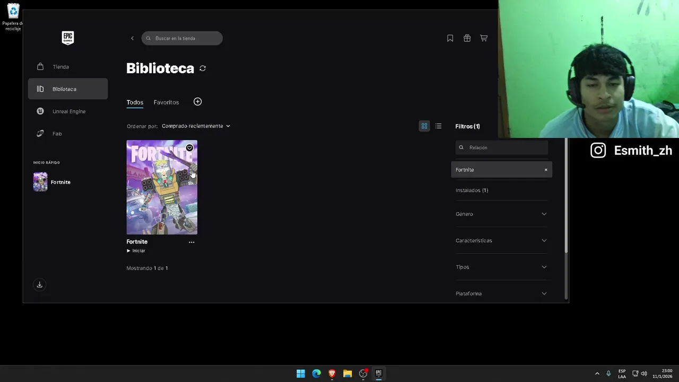The width and height of the screenshot is (679, 382).
Task: Open the OBS Studio taskbar icon
Action: [x=363, y=374]
